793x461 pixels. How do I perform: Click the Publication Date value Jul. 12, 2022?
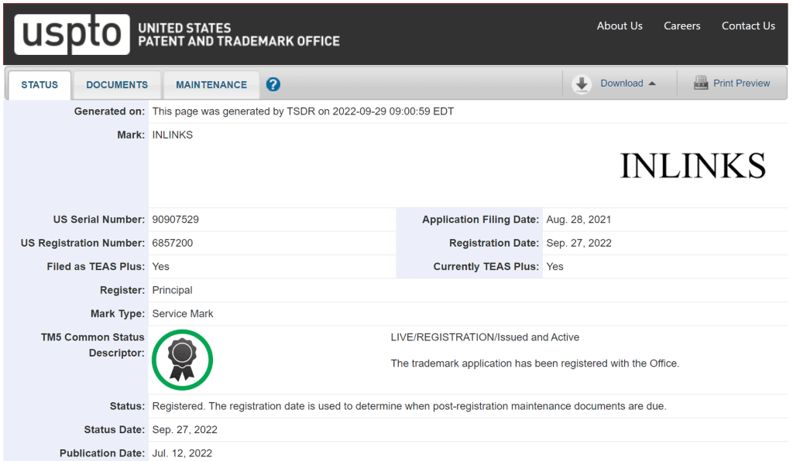click(182, 453)
